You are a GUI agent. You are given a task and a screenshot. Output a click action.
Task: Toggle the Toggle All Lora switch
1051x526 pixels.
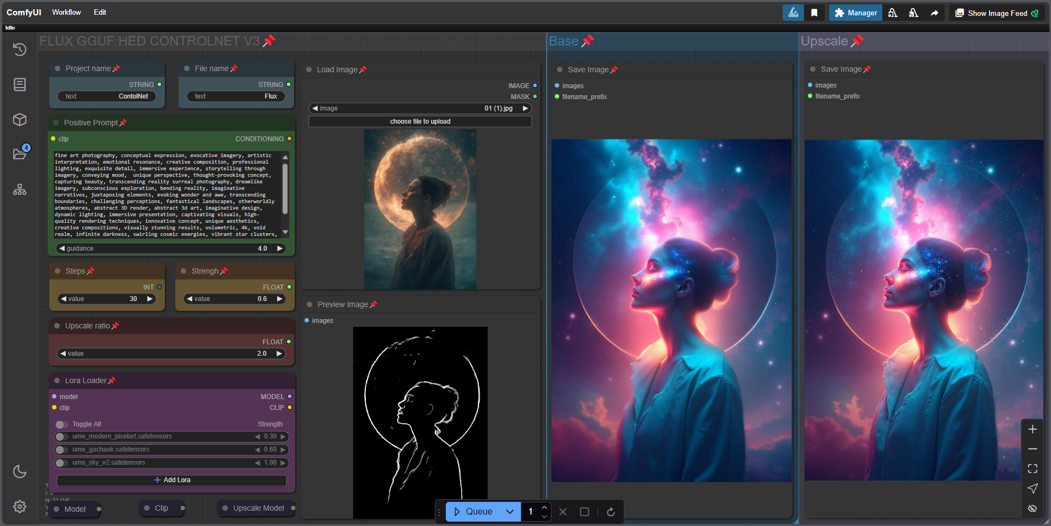coord(61,425)
